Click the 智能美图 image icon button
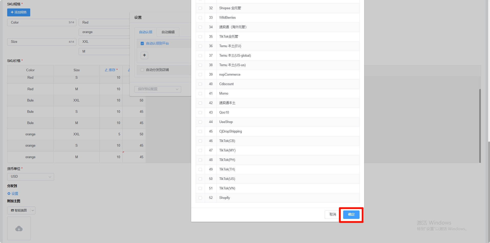 click(x=19, y=210)
